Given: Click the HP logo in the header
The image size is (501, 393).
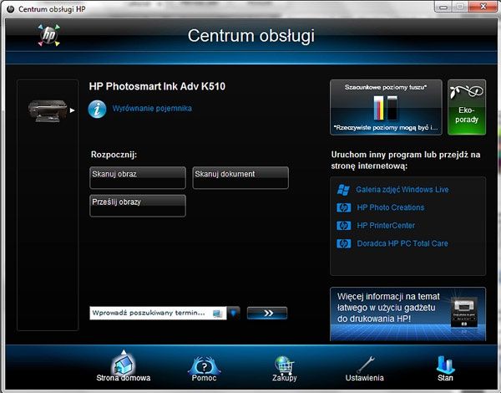Looking at the screenshot, I should [49, 35].
